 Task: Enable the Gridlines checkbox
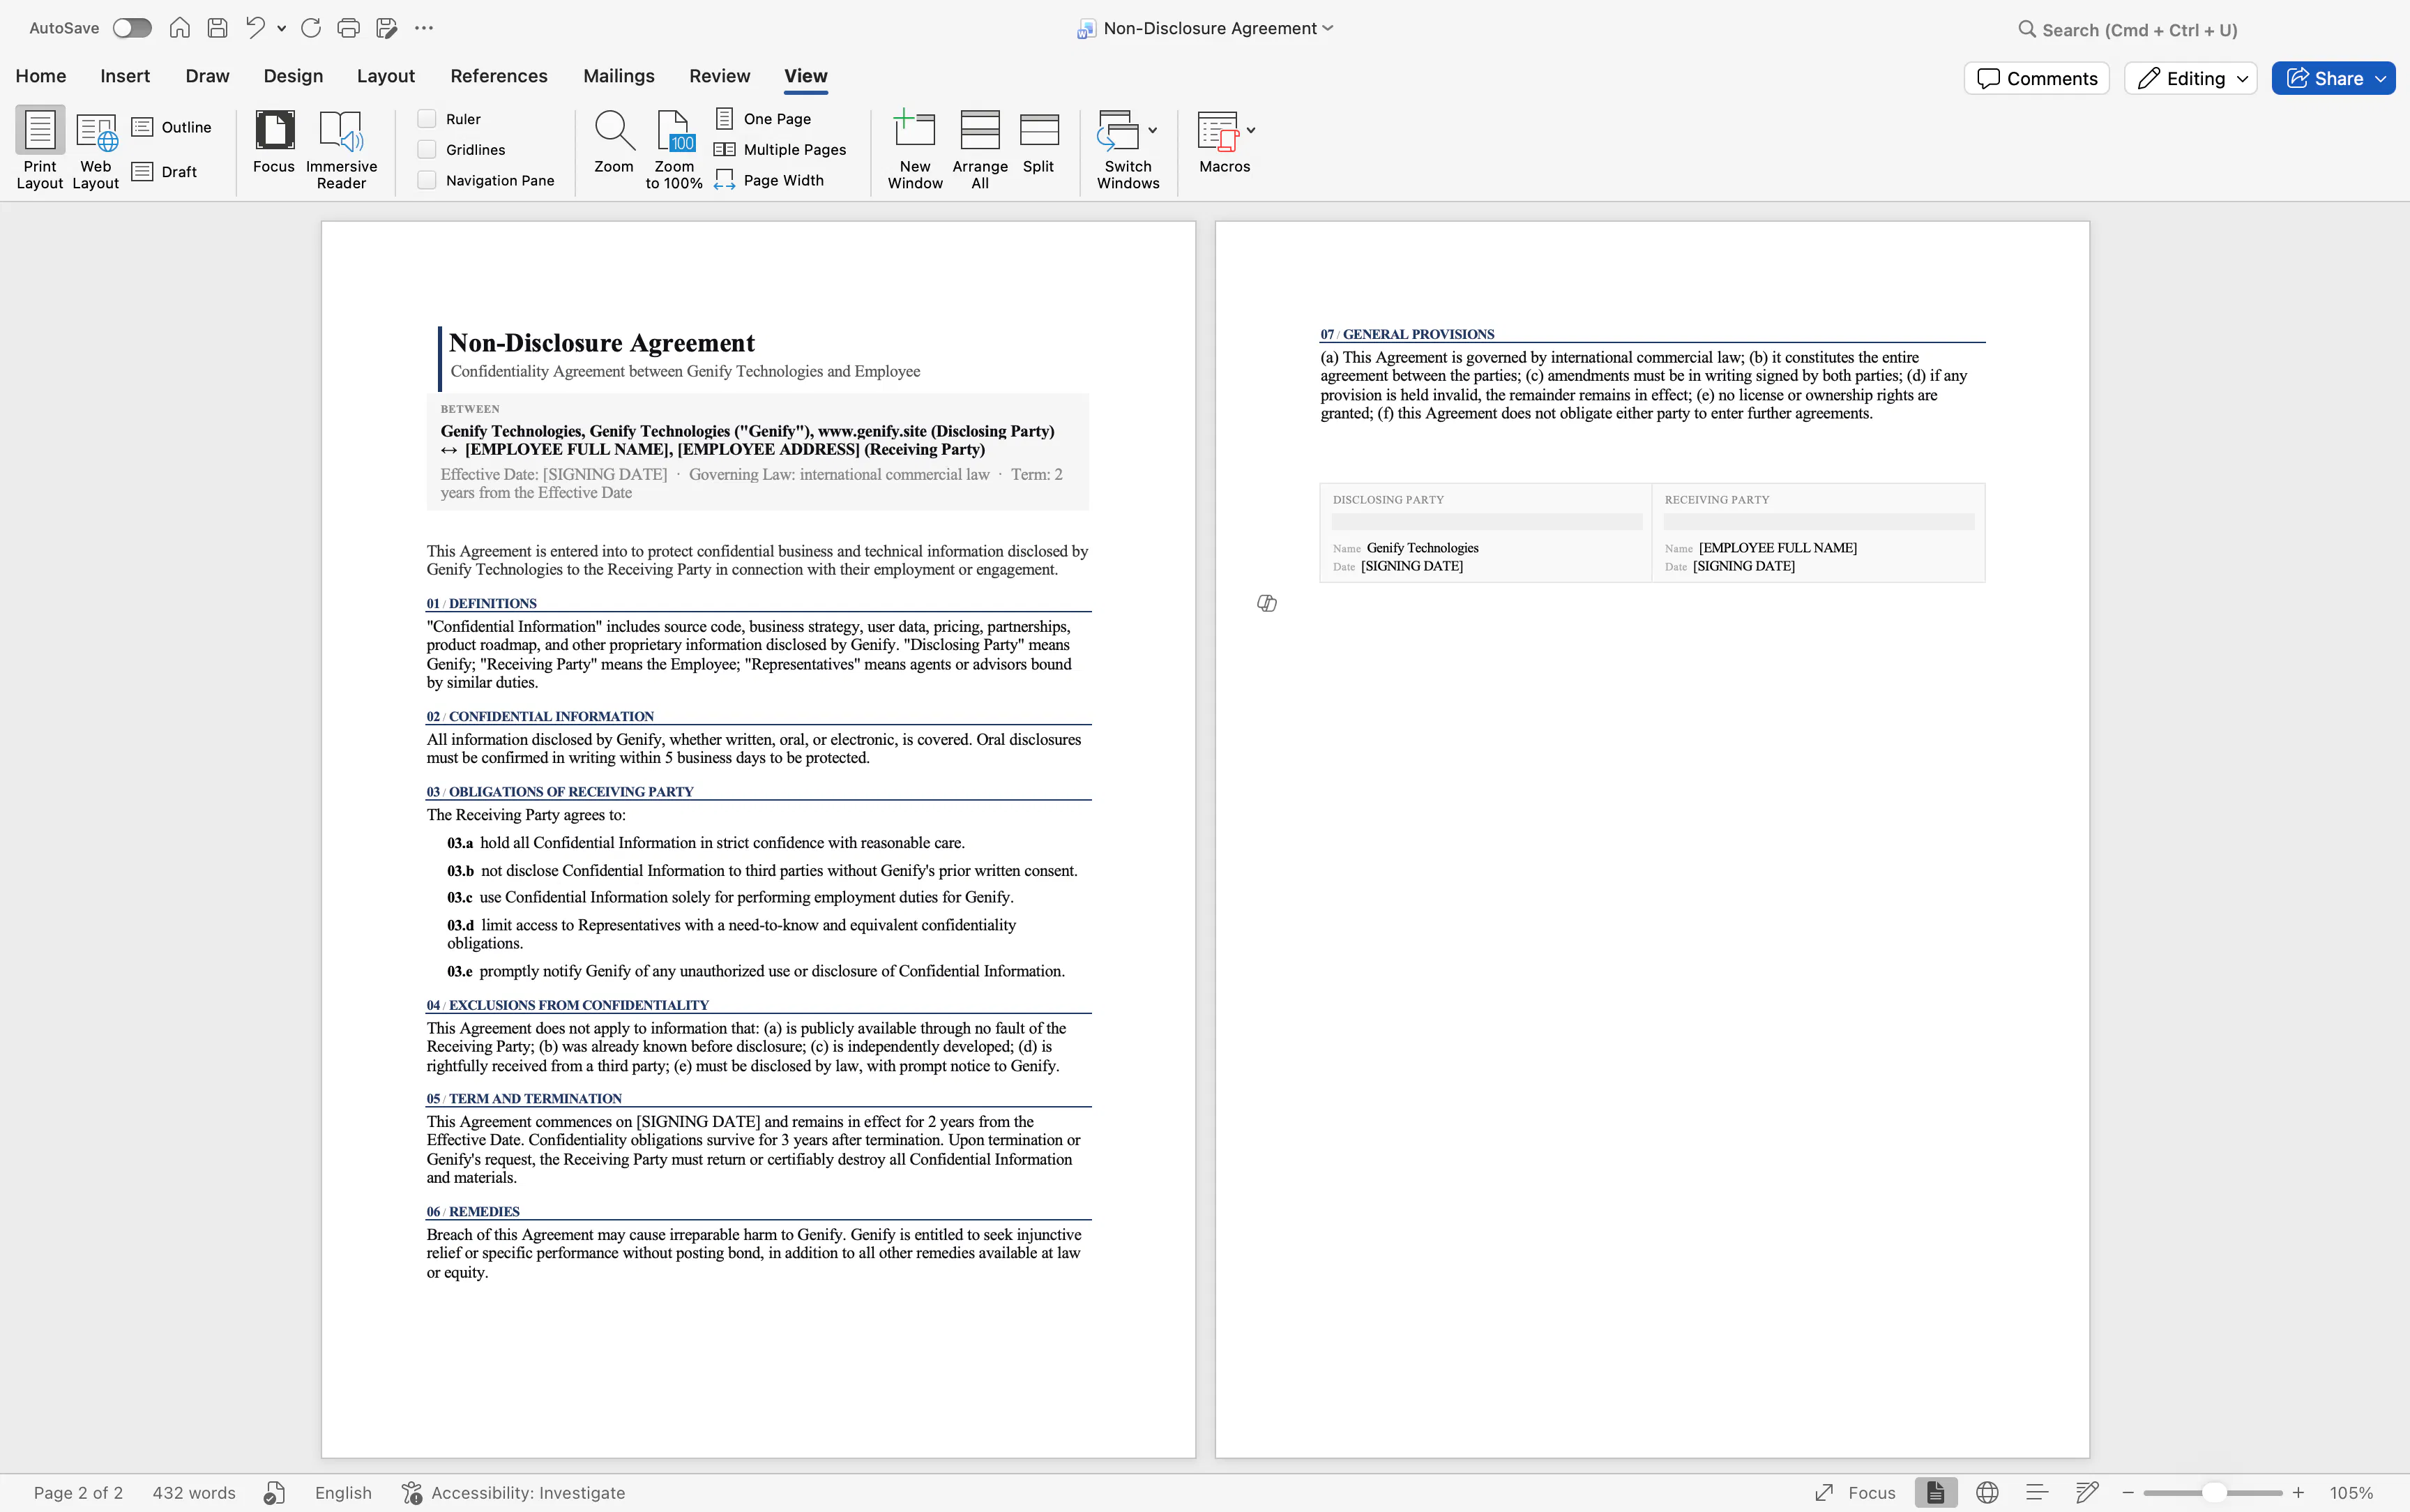(427, 150)
